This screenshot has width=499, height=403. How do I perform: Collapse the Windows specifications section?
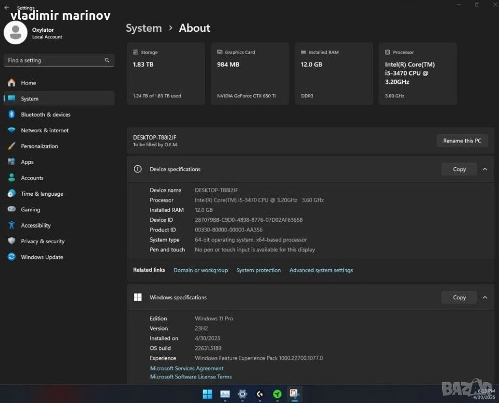pos(485,297)
